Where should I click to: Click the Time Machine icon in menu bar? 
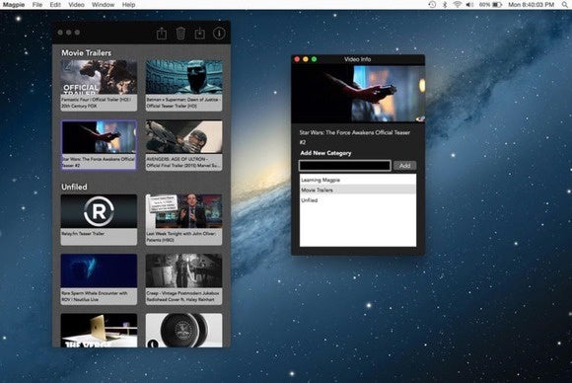[x=432, y=4]
